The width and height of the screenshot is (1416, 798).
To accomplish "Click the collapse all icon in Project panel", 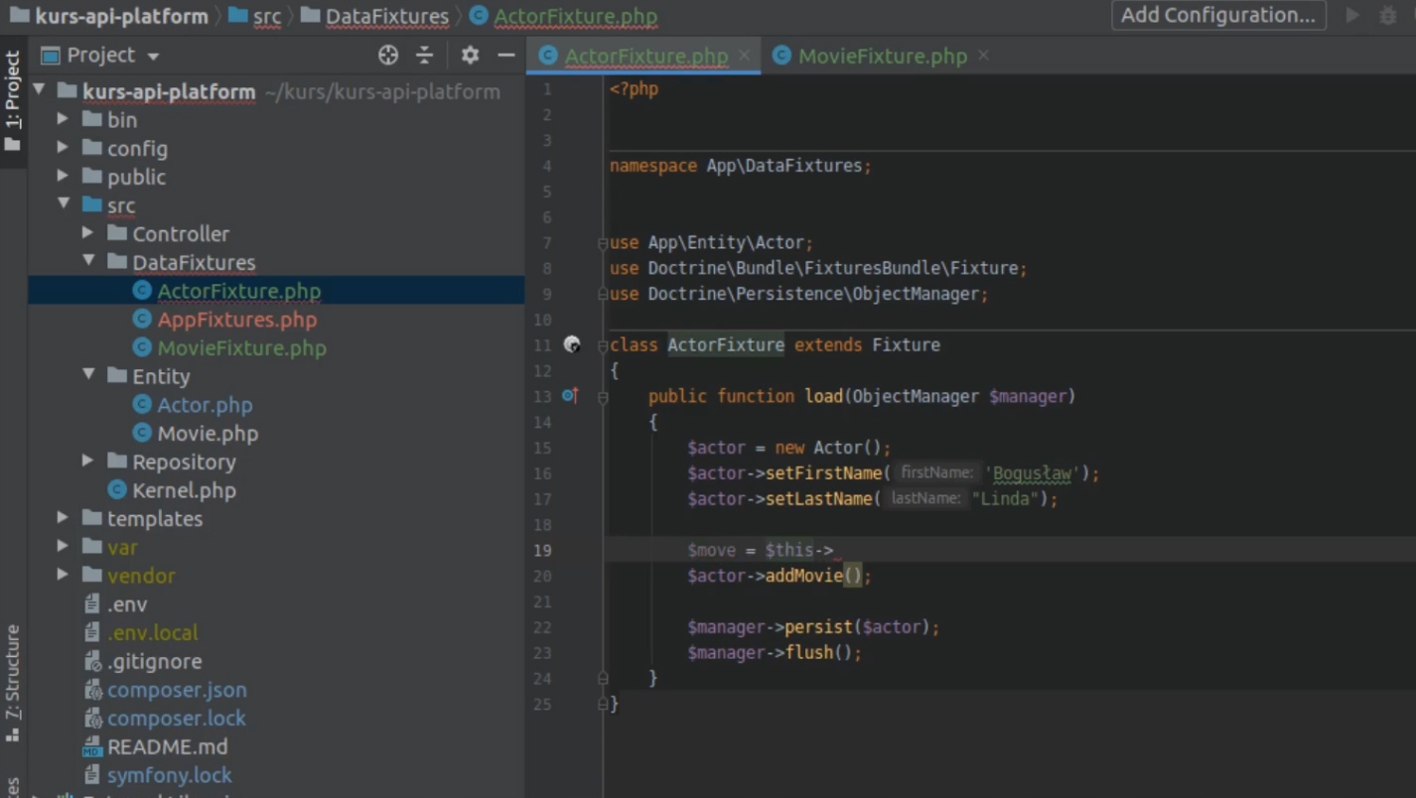I will [424, 56].
